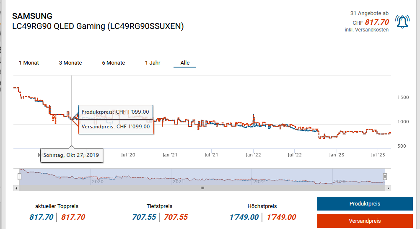
Task: Click the LC49RG90 QLED Gaming product title
Action: pos(98,26)
